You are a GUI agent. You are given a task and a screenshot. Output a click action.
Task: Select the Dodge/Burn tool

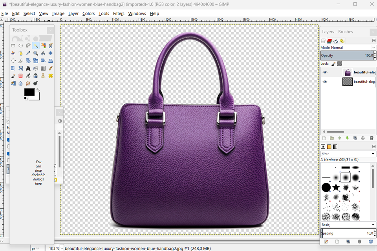36,84
